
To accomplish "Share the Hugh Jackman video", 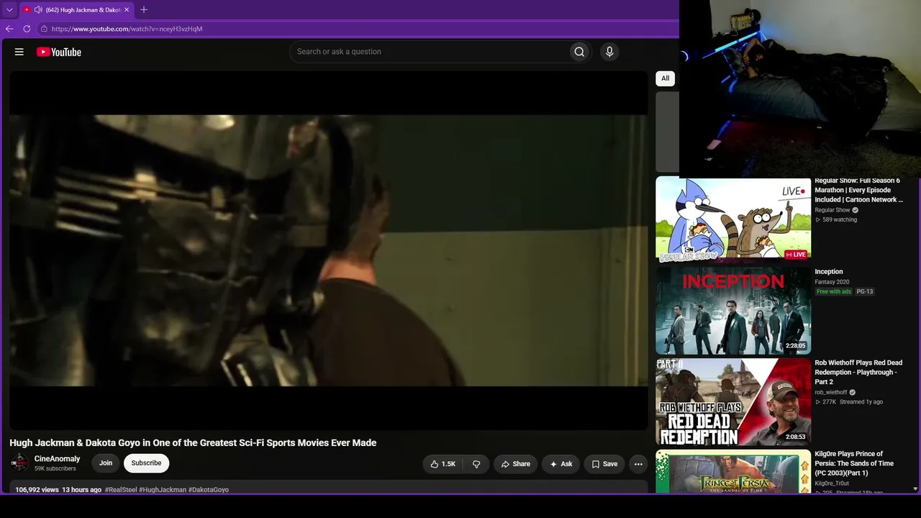I will click(516, 464).
